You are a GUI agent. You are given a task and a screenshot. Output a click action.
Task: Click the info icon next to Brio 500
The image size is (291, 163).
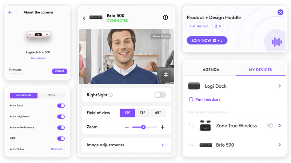[x=166, y=17]
